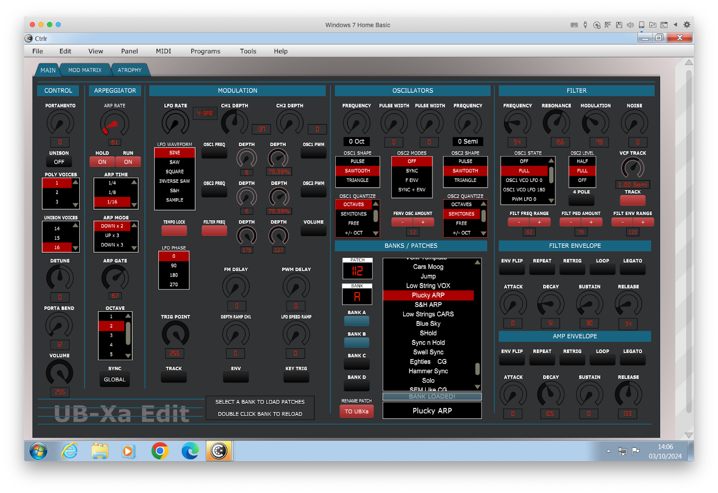Click the VM shared folder icon

(652, 25)
